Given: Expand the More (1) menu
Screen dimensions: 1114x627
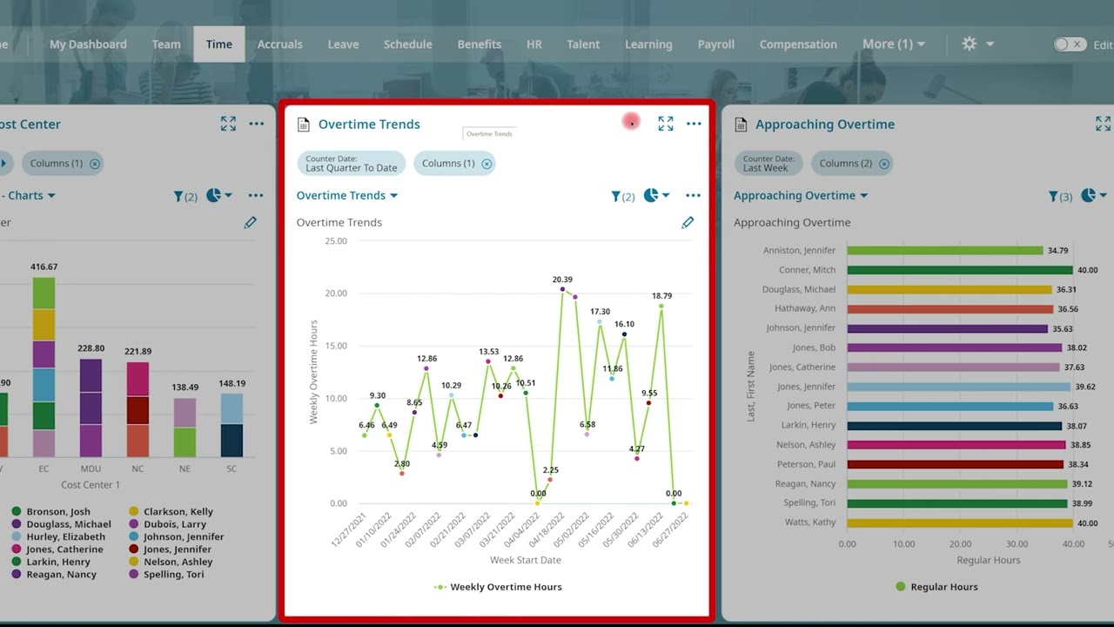Looking at the screenshot, I should [x=894, y=44].
